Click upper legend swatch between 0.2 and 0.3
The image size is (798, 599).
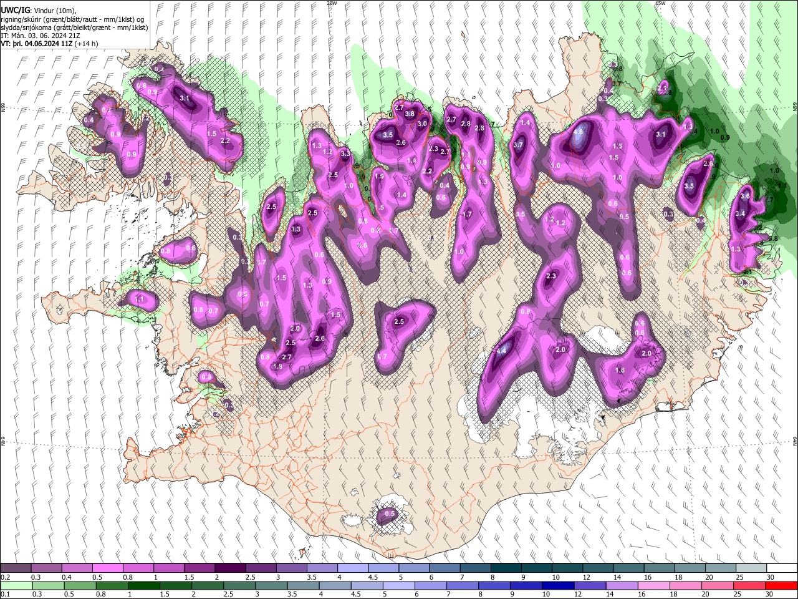pos(16,568)
